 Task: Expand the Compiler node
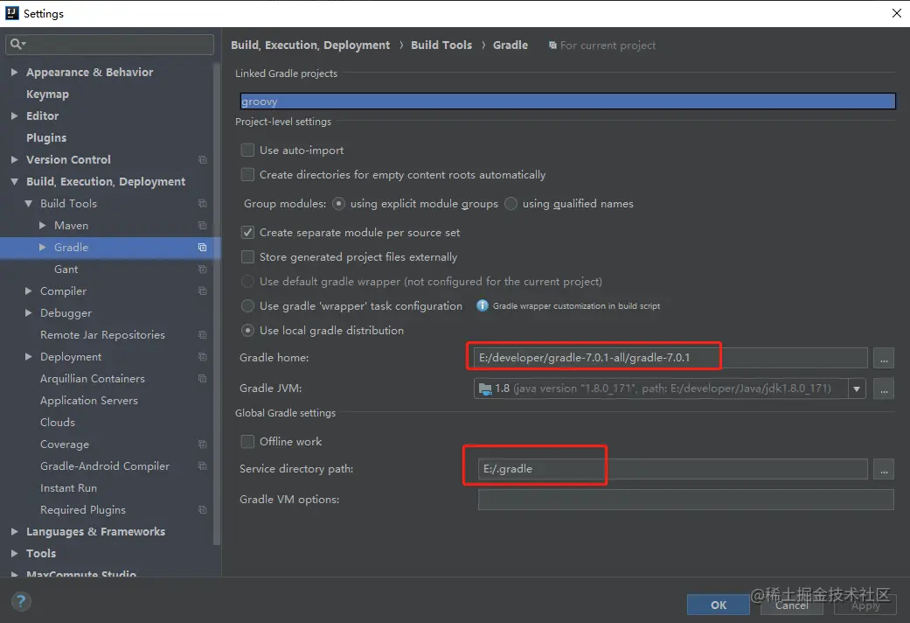click(29, 290)
